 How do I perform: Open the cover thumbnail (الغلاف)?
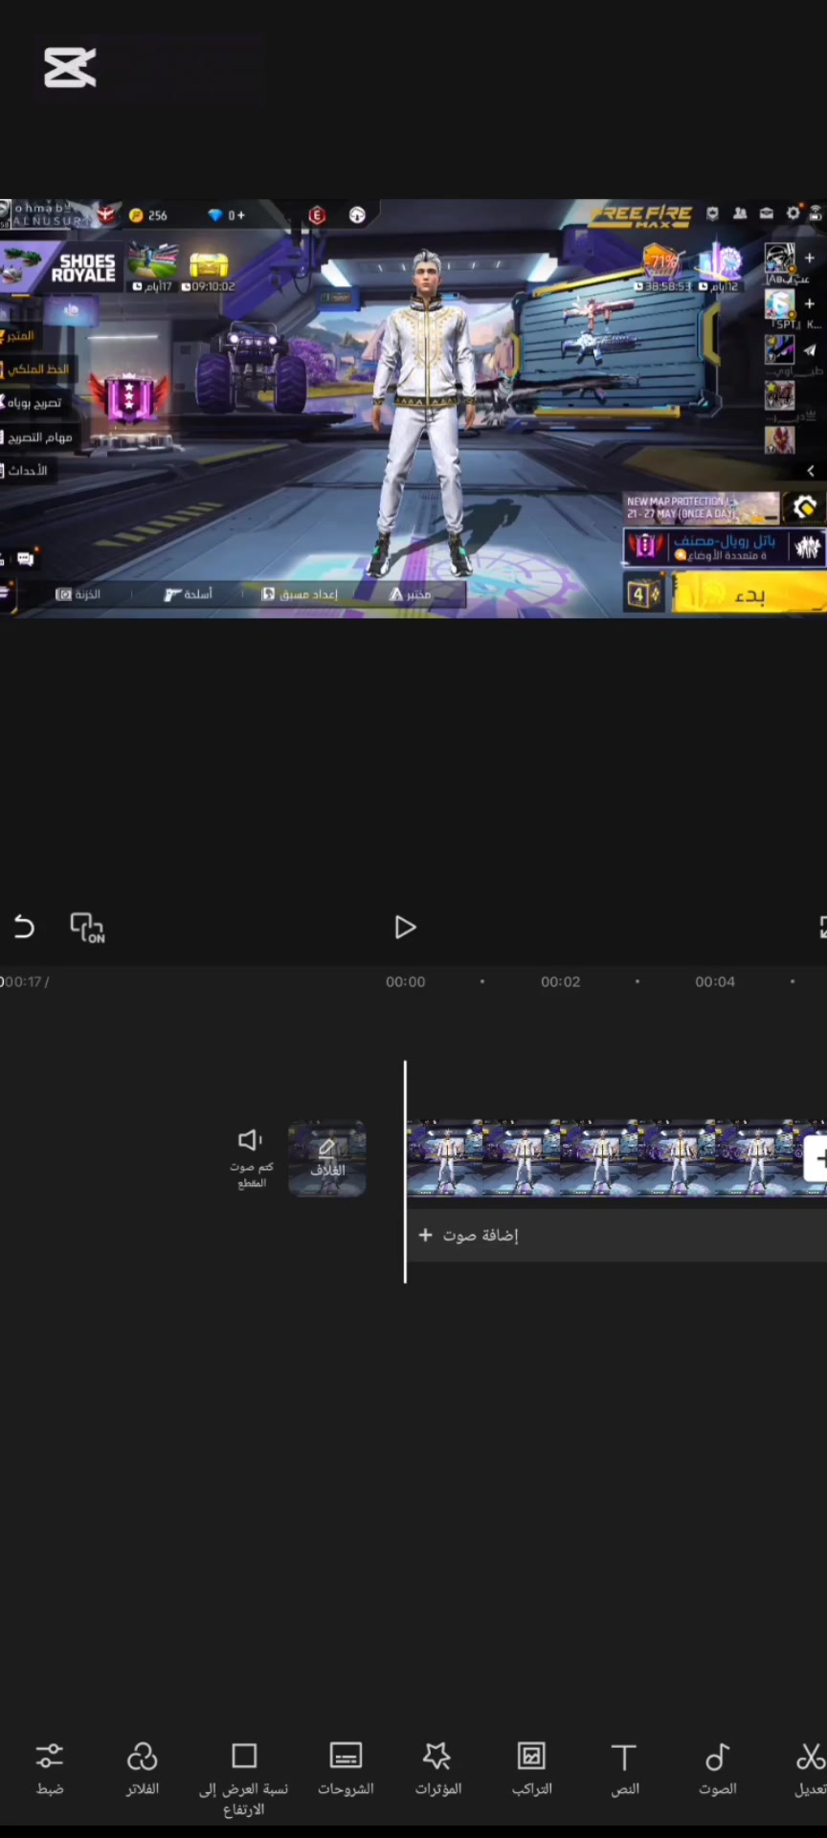[327, 1158]
